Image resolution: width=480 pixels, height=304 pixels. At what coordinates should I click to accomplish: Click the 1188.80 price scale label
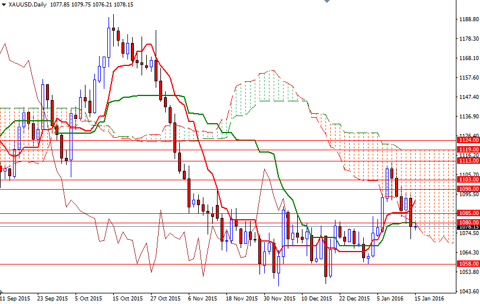coord(468,19)
